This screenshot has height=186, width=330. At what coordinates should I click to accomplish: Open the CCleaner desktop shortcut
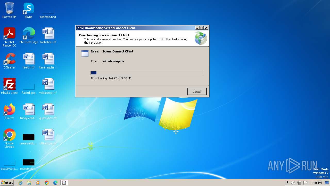9,61
